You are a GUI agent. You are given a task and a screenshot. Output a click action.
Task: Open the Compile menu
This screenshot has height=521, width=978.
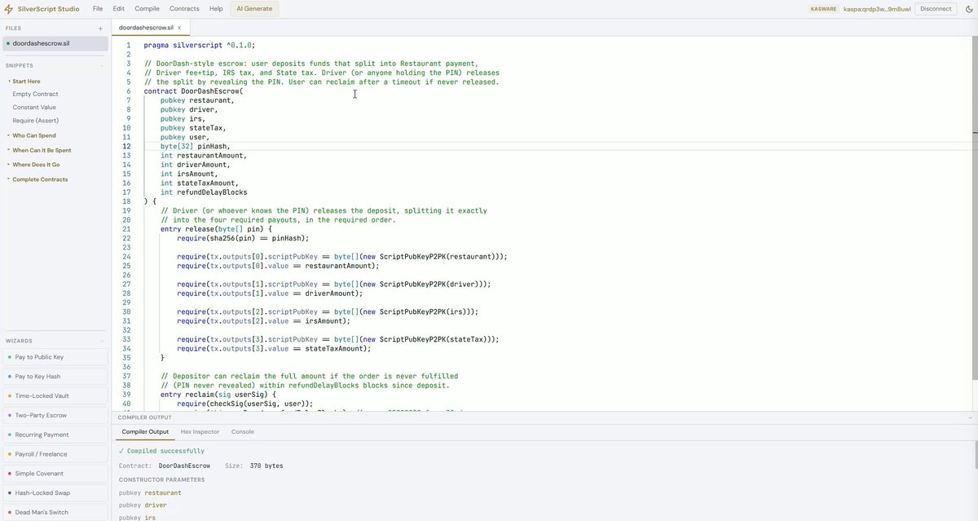(148, 9)
